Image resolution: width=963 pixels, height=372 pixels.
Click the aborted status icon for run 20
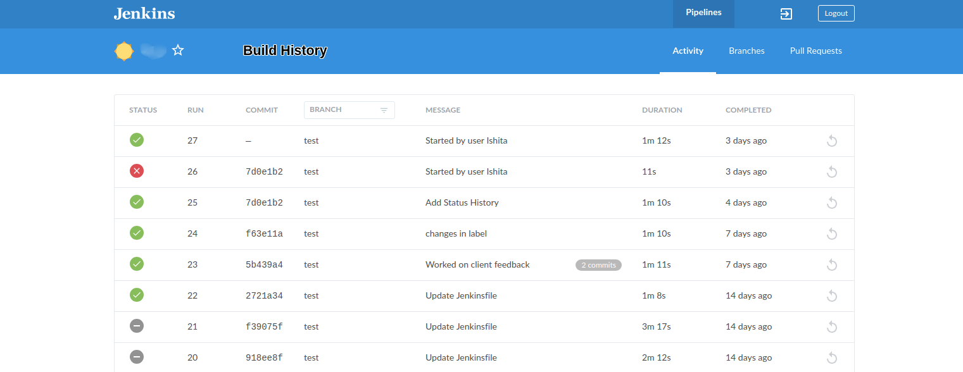coord(137,357)
